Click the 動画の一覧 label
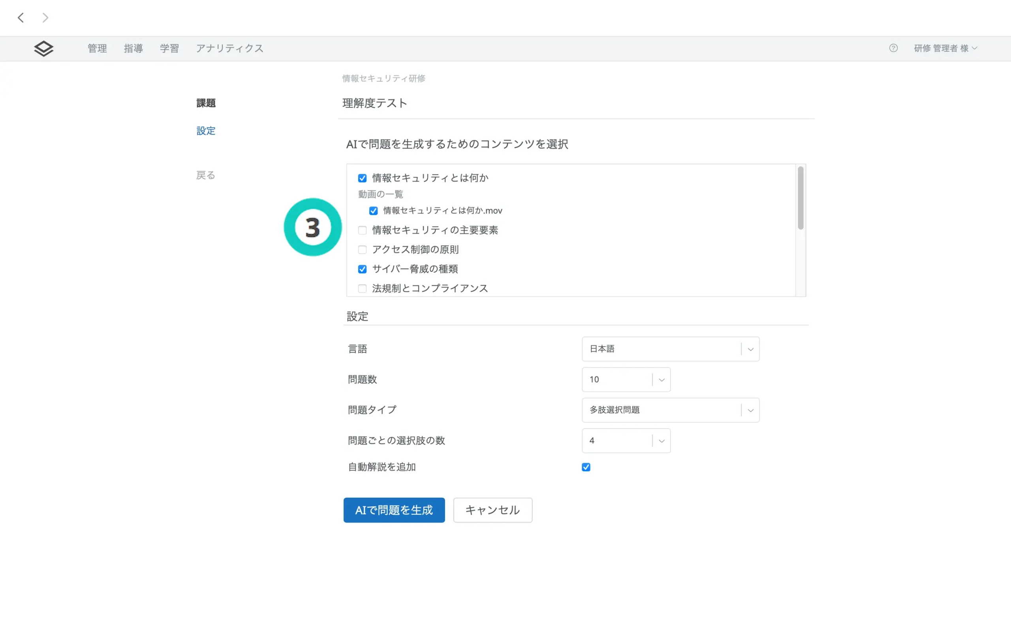This screenshot has height=639, width=1011. (380, 194)
